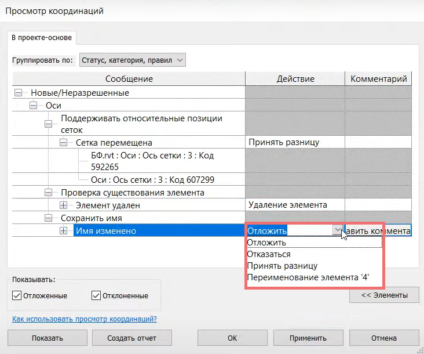Collapse «Поддерживать относительные позиции сеток» node
The height and width of the screenshot is (354, 424).
click(x=48, y=124)
